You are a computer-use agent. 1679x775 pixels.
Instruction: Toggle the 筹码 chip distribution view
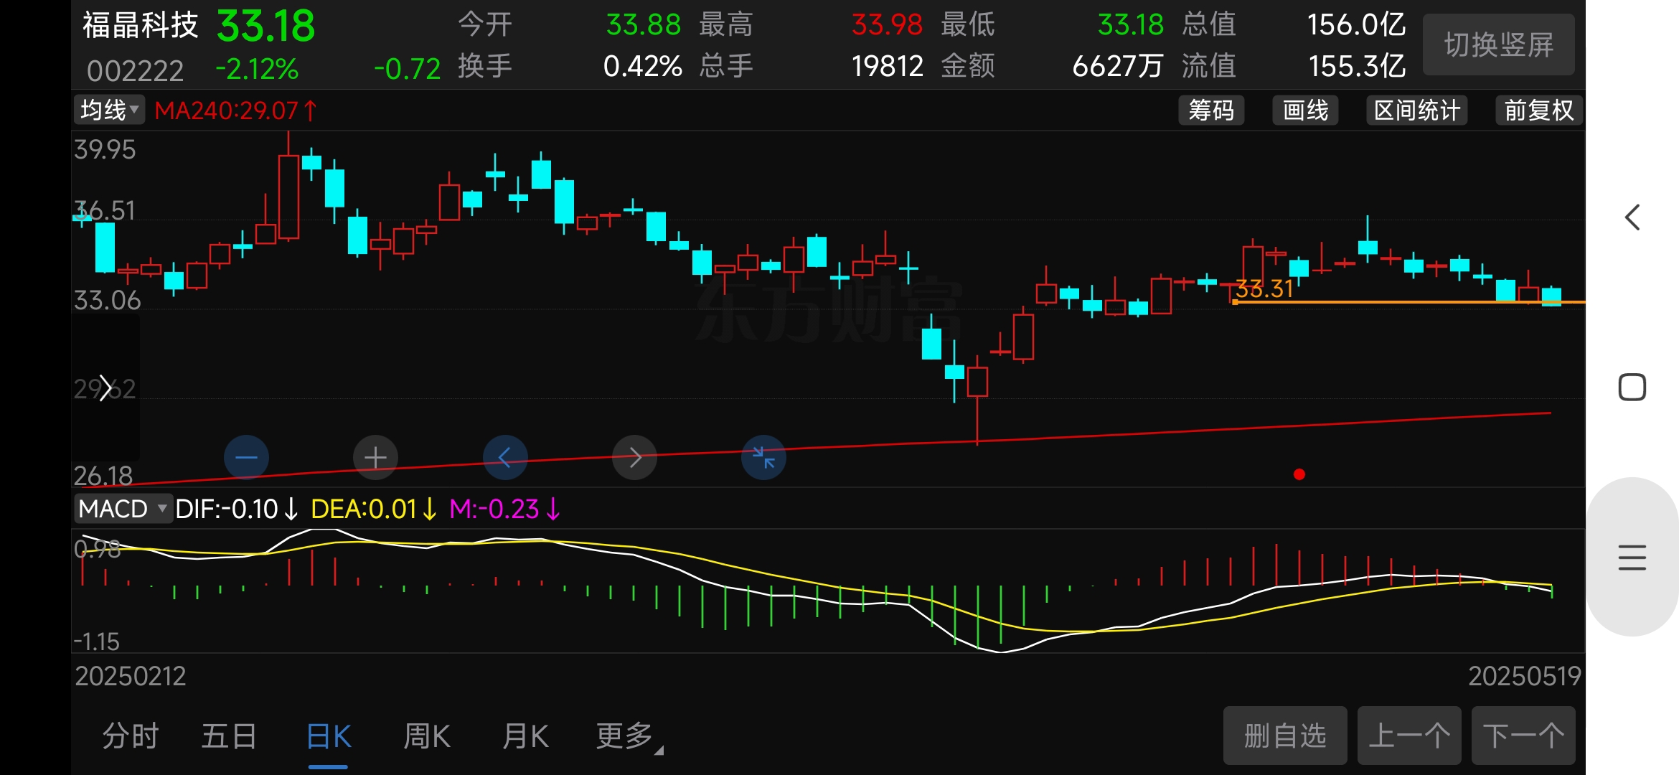coord(1211,111)
